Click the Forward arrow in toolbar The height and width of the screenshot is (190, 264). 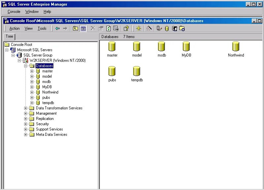65,28
